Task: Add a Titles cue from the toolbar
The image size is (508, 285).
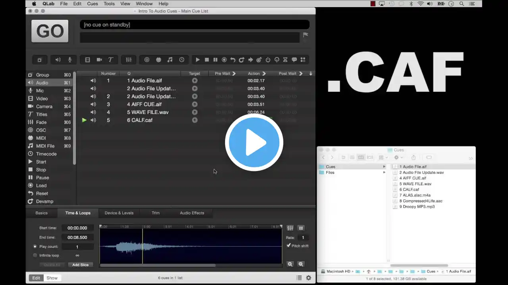Action: coord(111,60)
